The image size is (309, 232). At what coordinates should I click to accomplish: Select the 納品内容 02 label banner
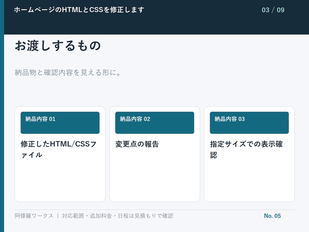(154, 123)
